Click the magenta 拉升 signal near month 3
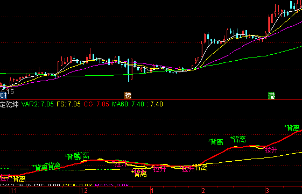This screenshot has width=302, height=194. tap(271, 150)
